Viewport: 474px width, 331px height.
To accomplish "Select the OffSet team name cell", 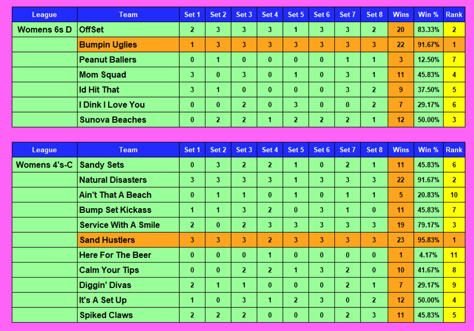I will click(x=91, y=30).
